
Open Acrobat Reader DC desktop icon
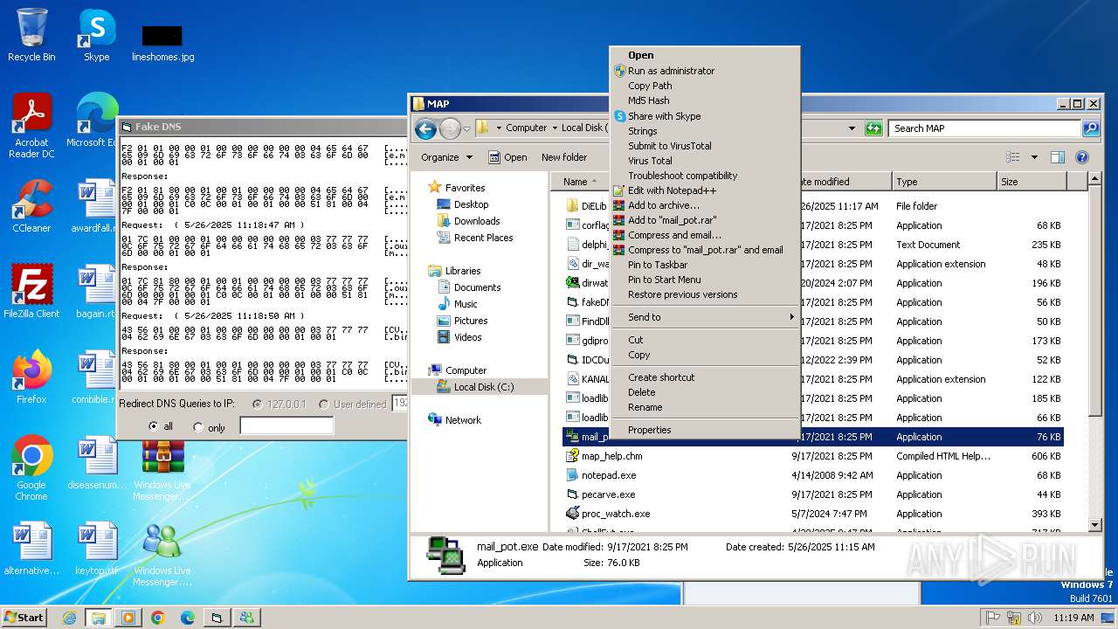31,126
